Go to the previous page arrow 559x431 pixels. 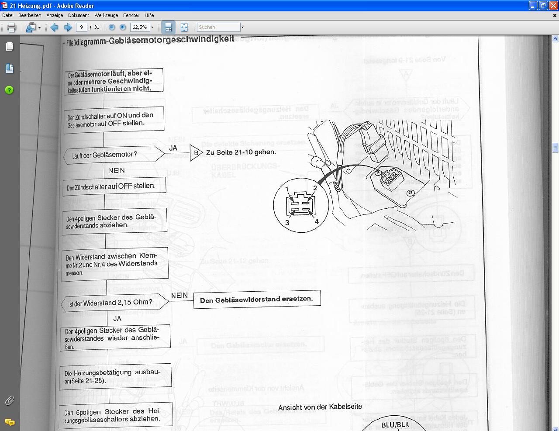click(54, 28)
